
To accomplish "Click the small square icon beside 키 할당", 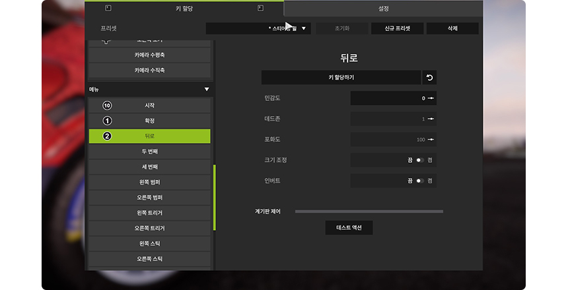I will pyautogui.click(x=108, y=8).
